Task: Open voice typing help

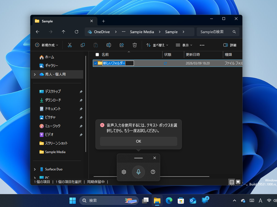Action: [153, 172]
